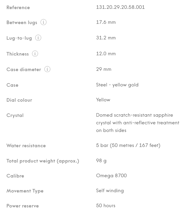Click the Self winding movement type value
185x216 pixels.
click(110, 191)
